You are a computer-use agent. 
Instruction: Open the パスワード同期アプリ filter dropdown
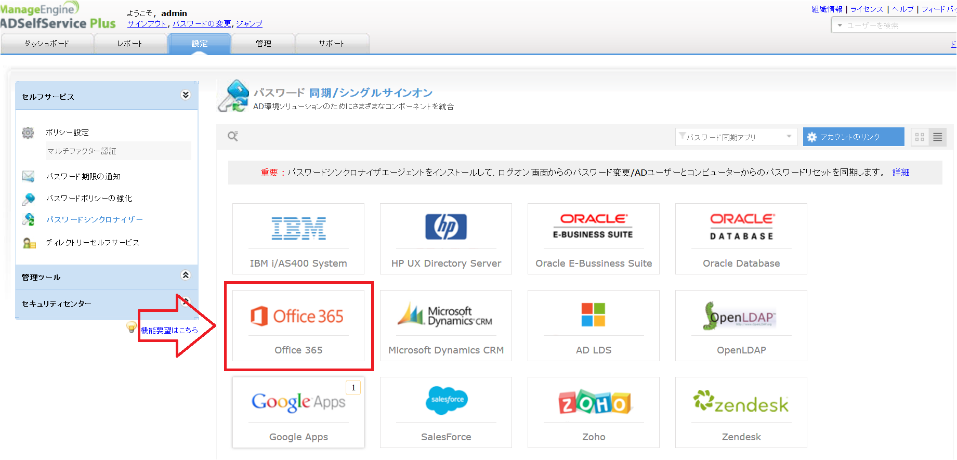736,137
